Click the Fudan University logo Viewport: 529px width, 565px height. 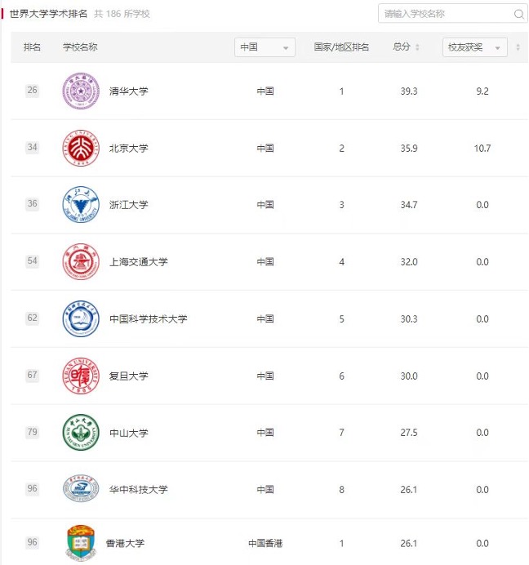[x=81, y=376]
